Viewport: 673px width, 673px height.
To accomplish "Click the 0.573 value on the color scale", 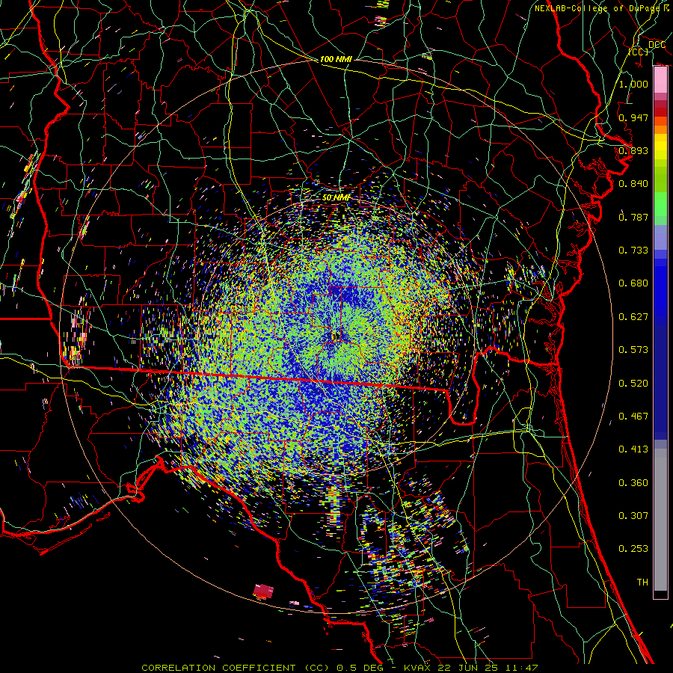I will pyautogui.click(x=633, y=350).
